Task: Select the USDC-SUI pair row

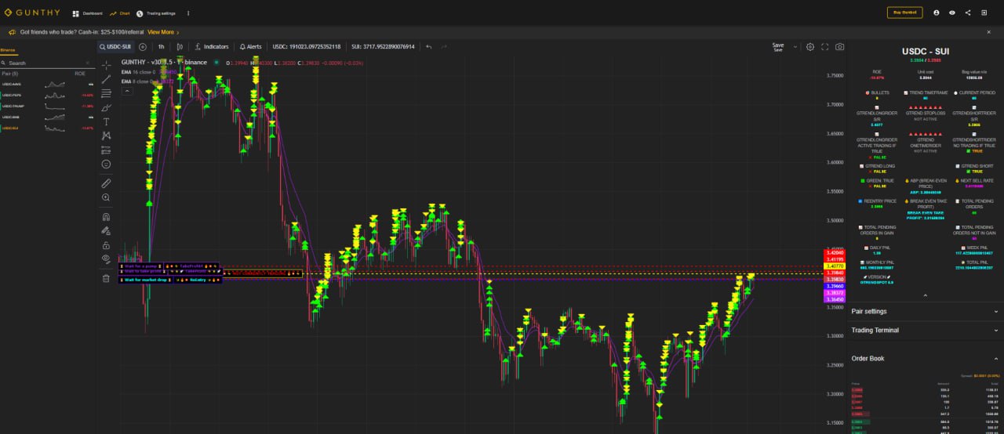Action: pos(47,128)
